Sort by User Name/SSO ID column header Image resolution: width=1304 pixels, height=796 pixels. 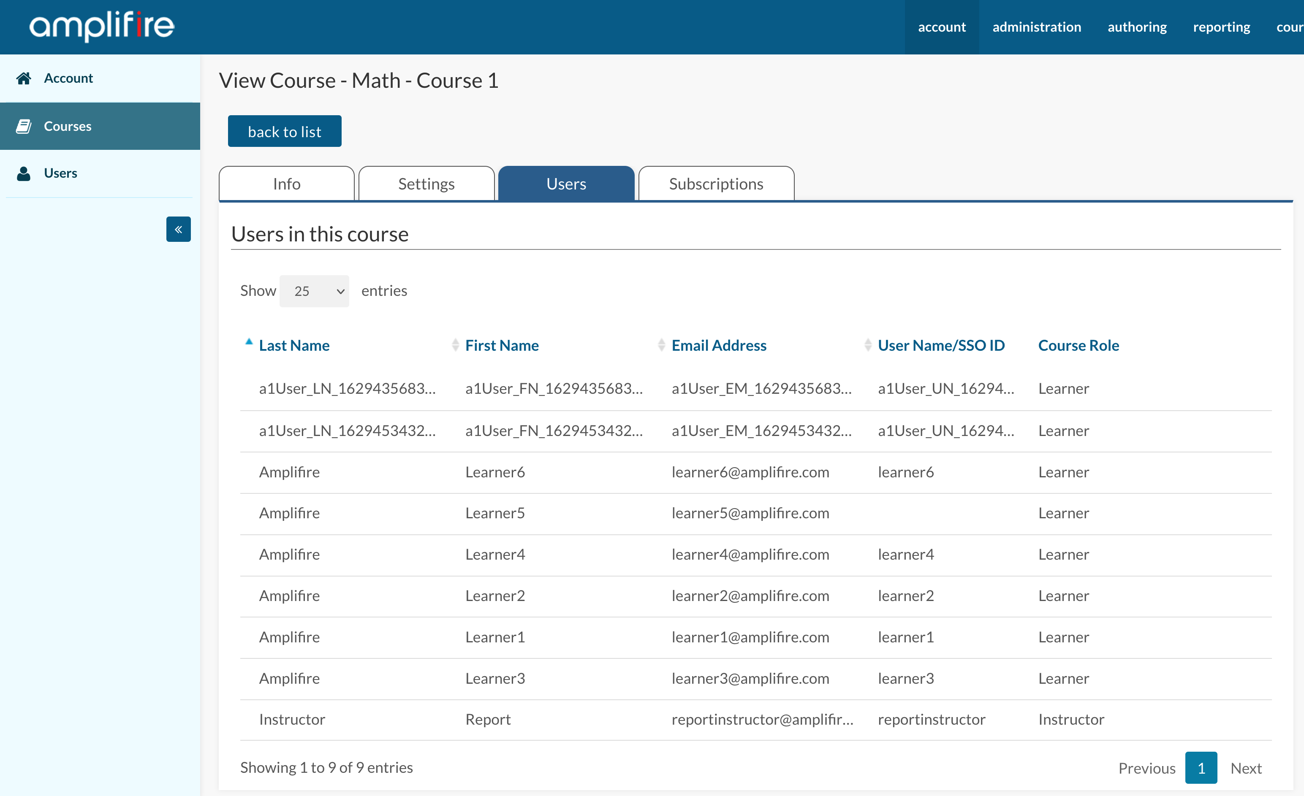coord(941,345)
